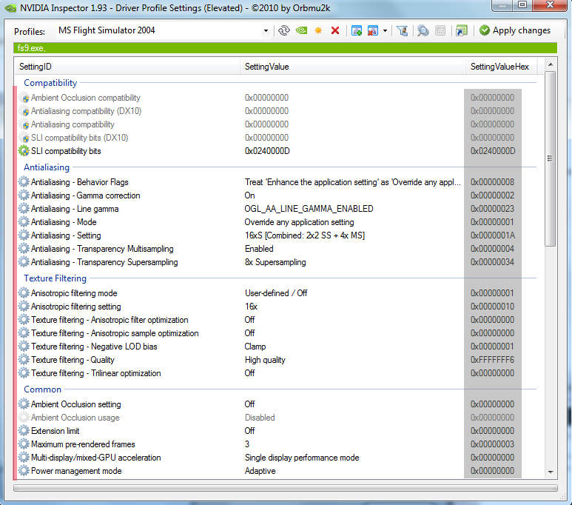Click the gear icon beside Power management mode
This screenshot has height=505, width=572.
pyautogui.click(x=24, y=470)
